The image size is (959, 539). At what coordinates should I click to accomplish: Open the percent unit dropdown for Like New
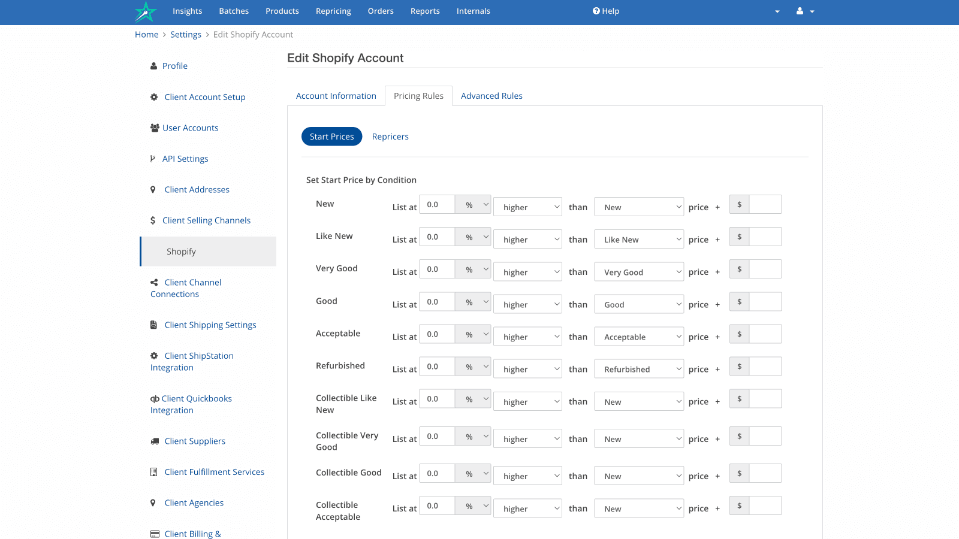[x=473, y=237]
